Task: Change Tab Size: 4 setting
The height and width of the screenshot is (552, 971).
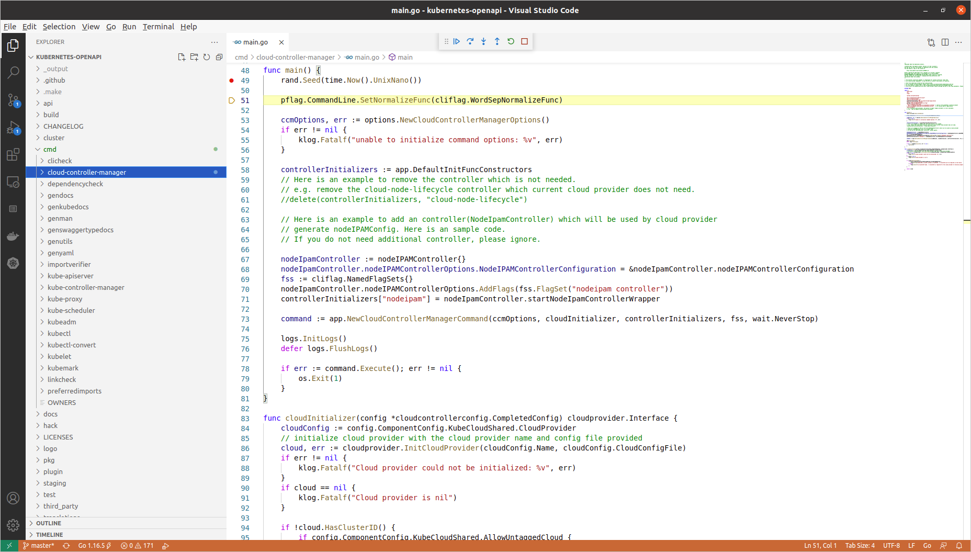Action: click(x=860, y=546)
